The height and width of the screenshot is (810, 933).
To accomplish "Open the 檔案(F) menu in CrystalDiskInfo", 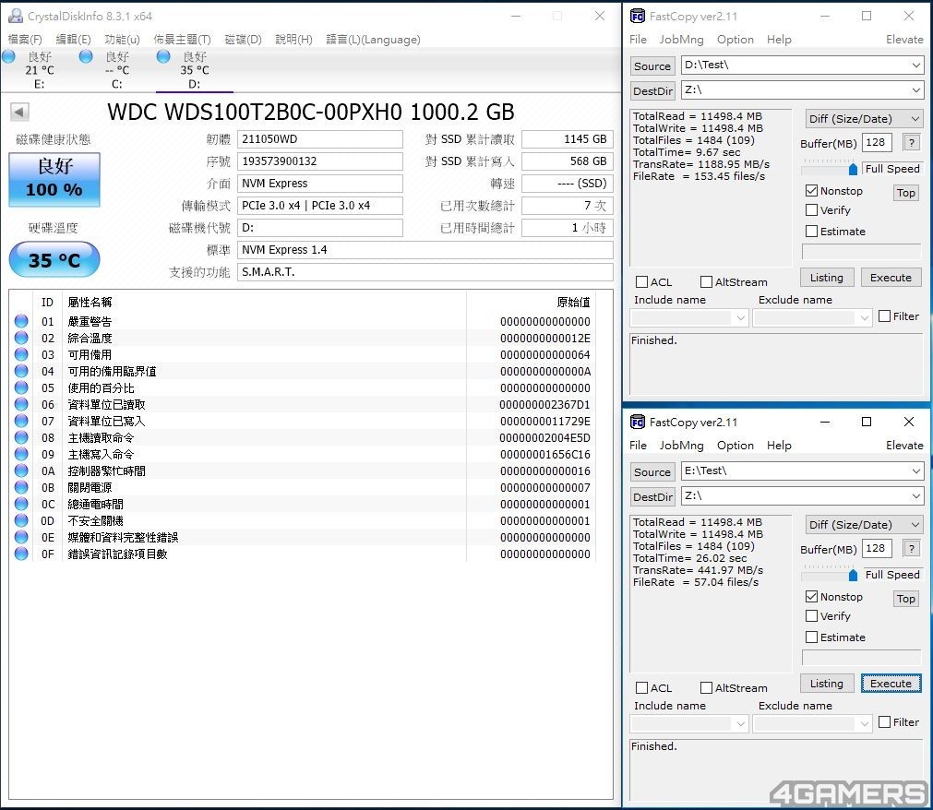I will 25,40.
